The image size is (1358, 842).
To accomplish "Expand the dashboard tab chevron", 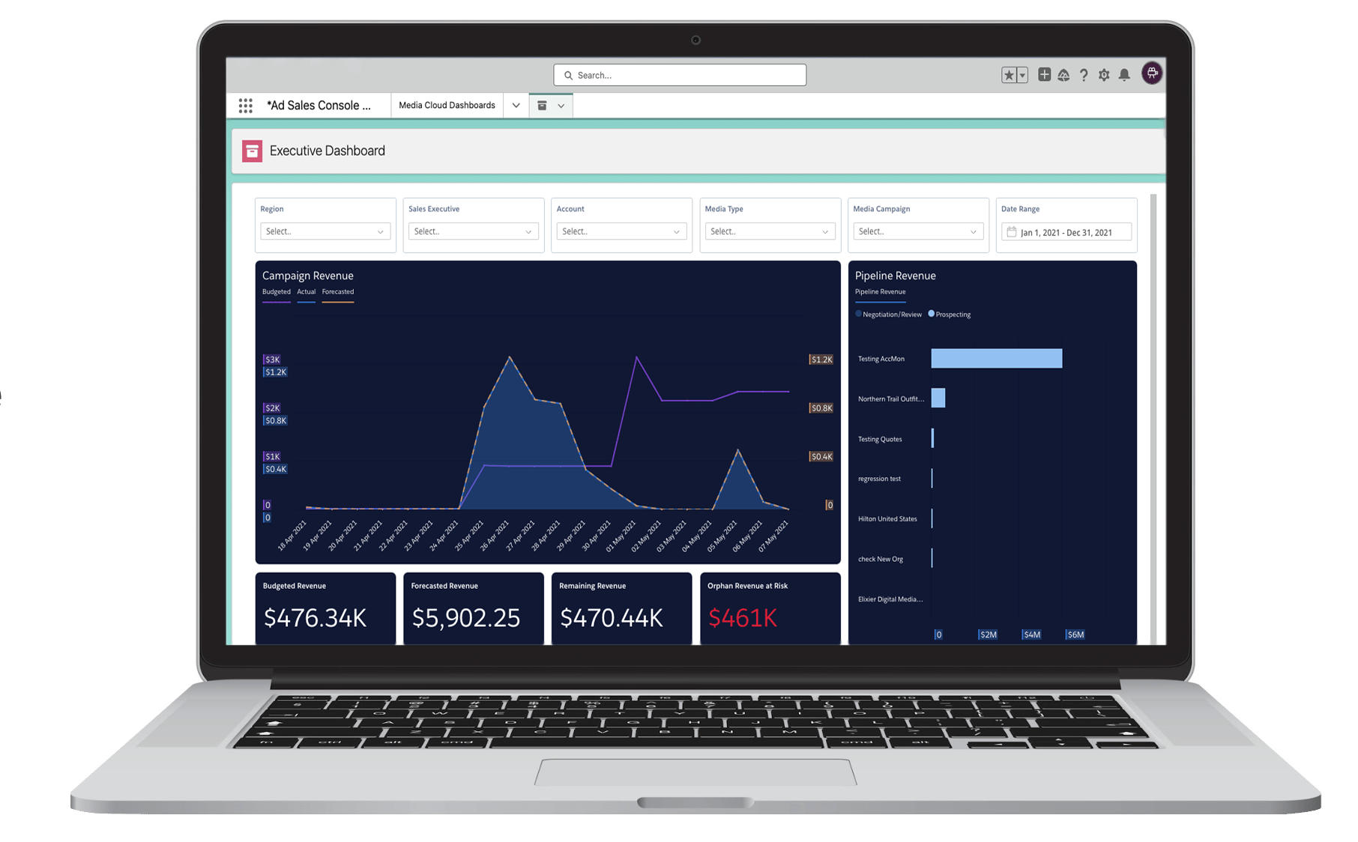I will click(x=561, y=106).
